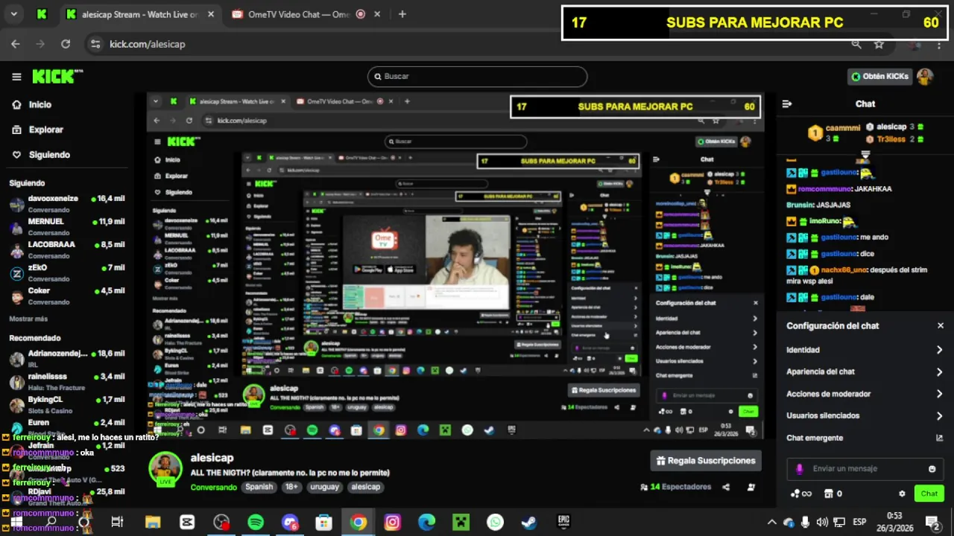Open Windows notification center icon
This screenshot has height=536, width=954.
pyautogui.click(x=932, y=522)
